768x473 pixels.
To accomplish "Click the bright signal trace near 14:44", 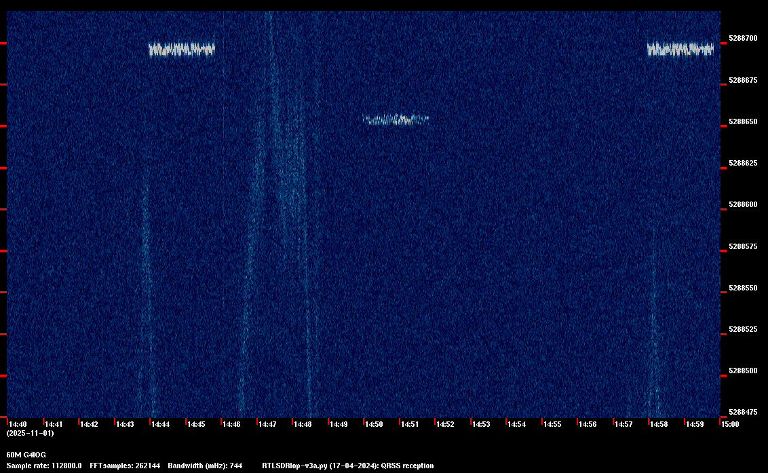I will [182, 50].
